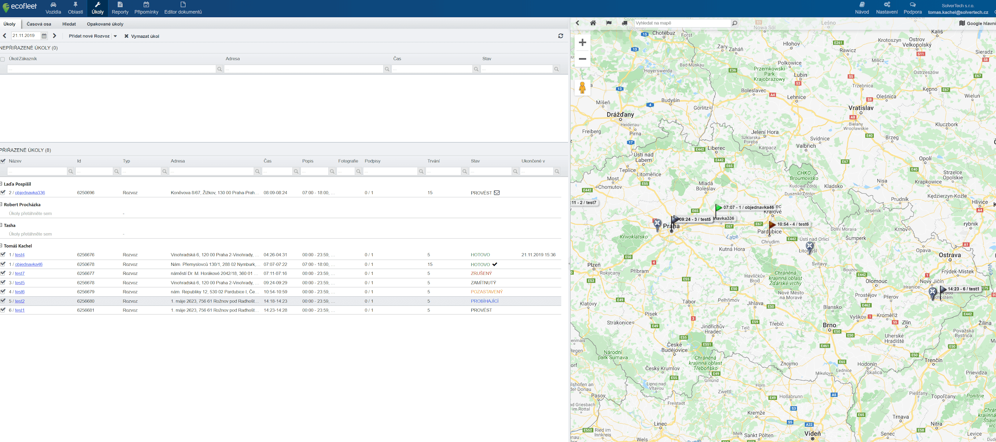Click the Street View pegman icon
Viewport: 996px width, 442px height.
click(x=582, y=88)
